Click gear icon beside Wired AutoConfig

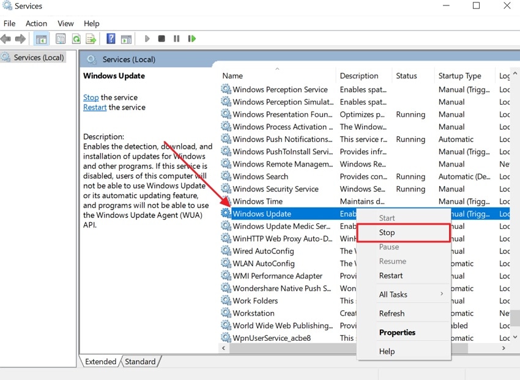click(x=226, y=251)
